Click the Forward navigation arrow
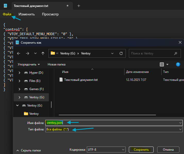The height and width of the screenshot is (154, 184). tap(27, 53)
